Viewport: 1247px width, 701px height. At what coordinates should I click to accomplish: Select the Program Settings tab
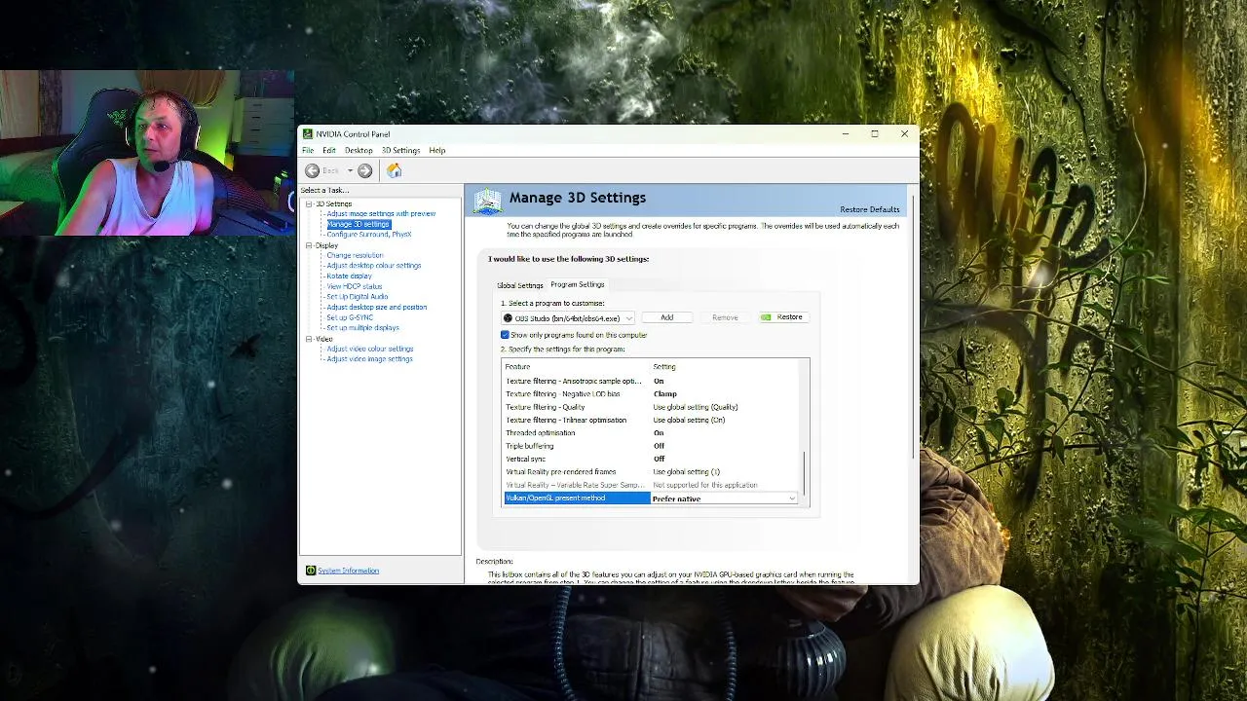point(578,284)
